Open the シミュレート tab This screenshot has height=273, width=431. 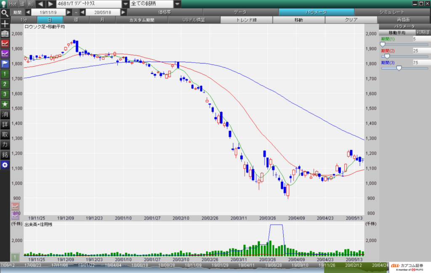pyautogui.click(x=391, y=12)
